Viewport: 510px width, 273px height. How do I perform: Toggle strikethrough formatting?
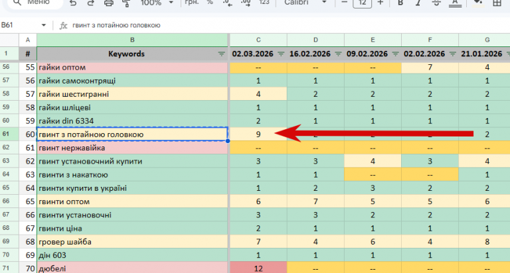[436, 3]
